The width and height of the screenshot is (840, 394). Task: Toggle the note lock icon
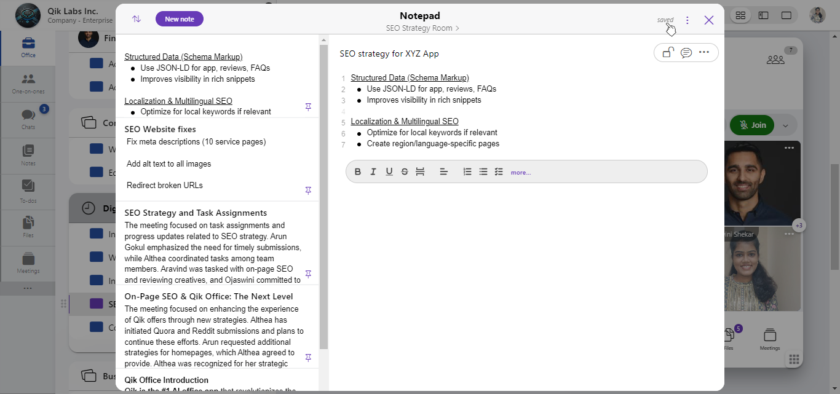pos(668,53)
